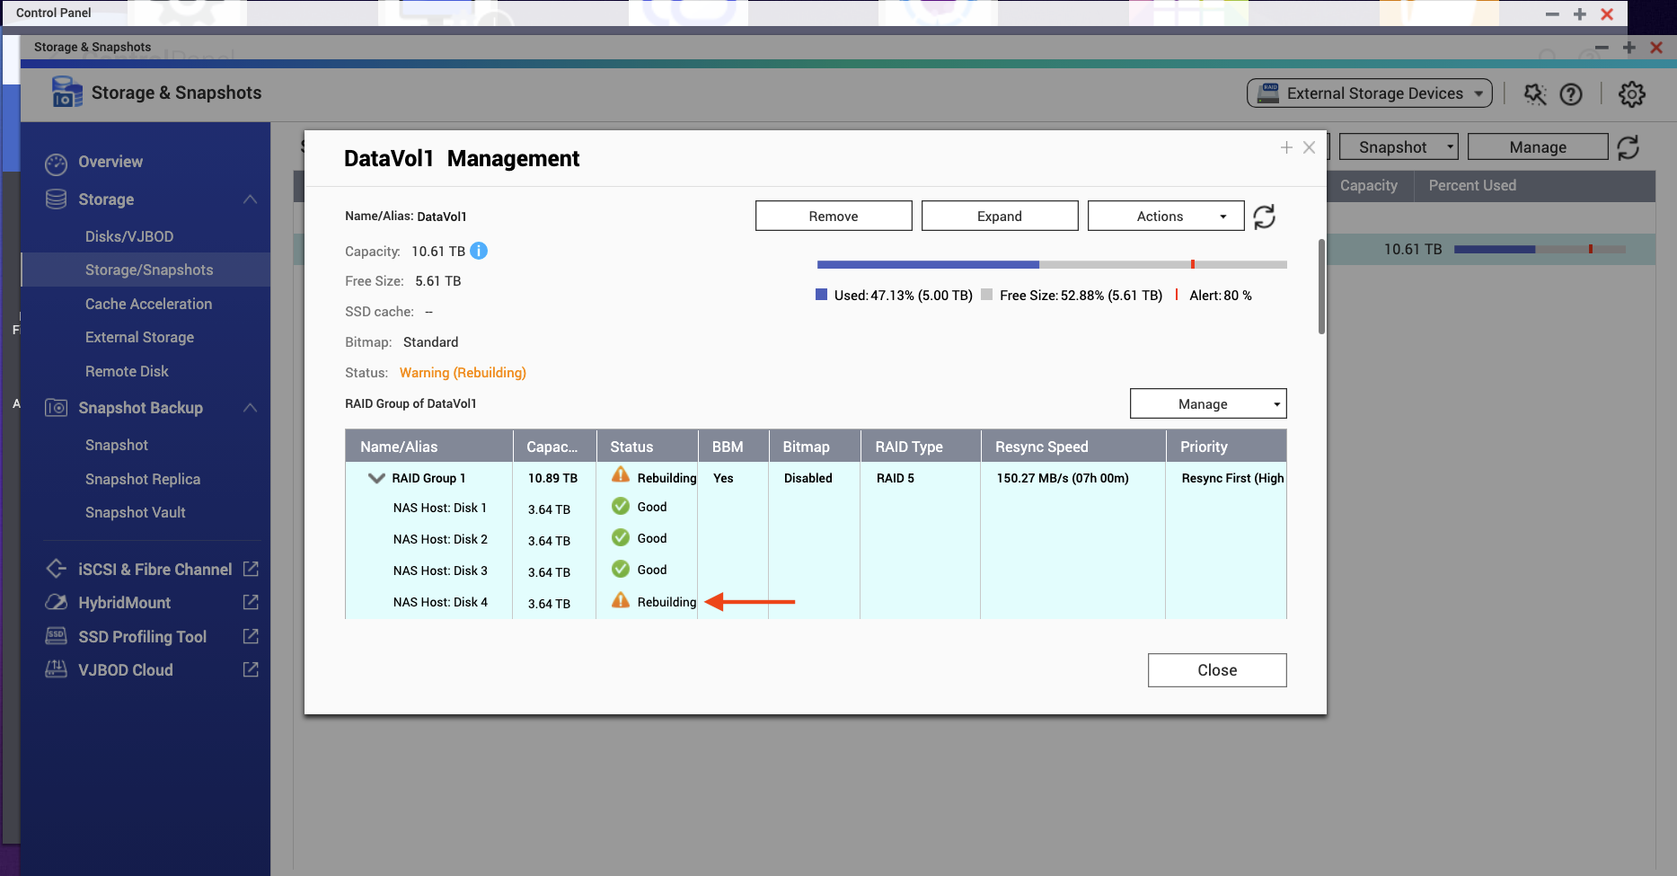Image resolution: width=1677 pixels, height=876 pixels.
Task: Open the help question mark icon
Action: [x=1571, y=94]
